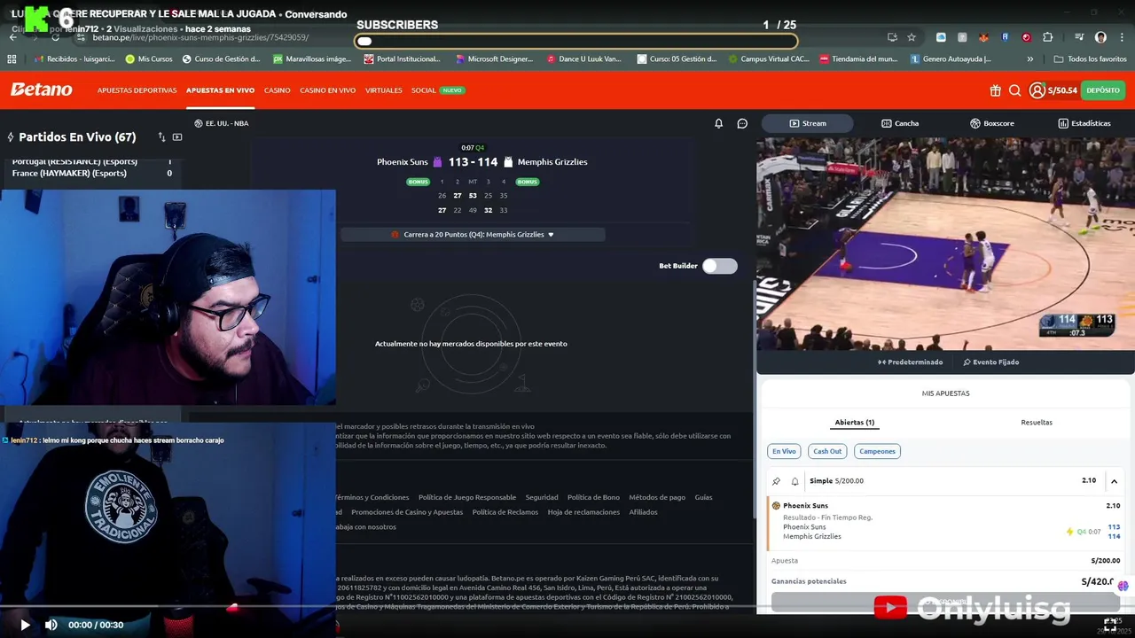
Task: Open the Virtuales menu item
Action: (383, 90)
